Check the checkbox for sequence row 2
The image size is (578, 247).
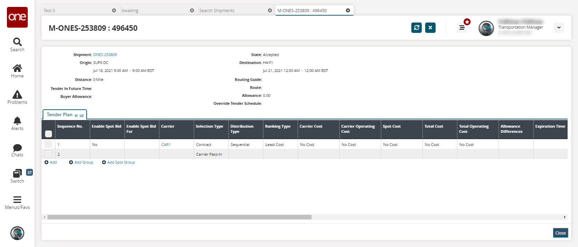pyautogui.click(x=48, y=154)
